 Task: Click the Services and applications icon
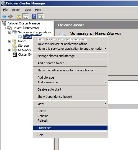click(x=15, y=32)
